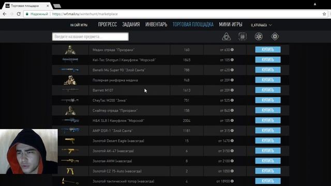Click the Barrett M107 weapon thumbnail

click(70, 90)
